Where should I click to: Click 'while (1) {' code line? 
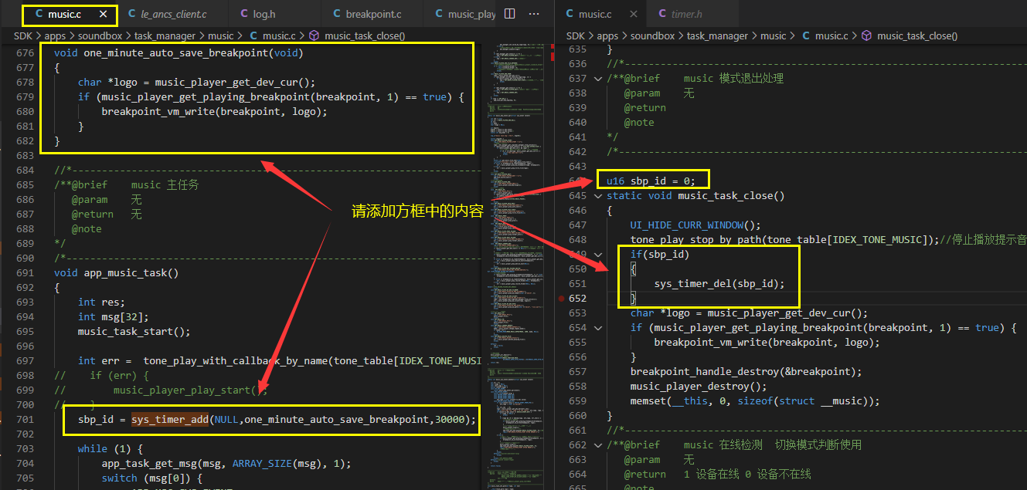point(111,448)
